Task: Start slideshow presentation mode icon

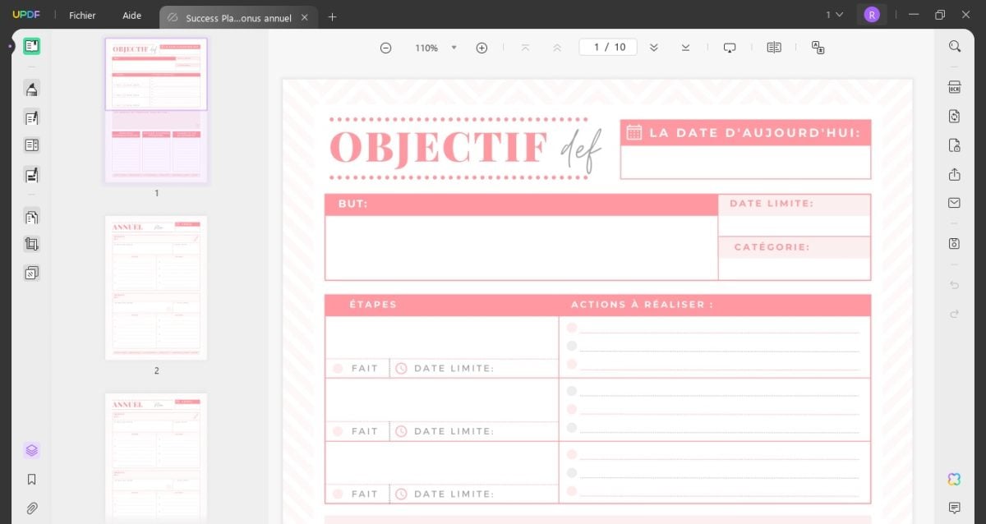Action: [x=729, y=48]
